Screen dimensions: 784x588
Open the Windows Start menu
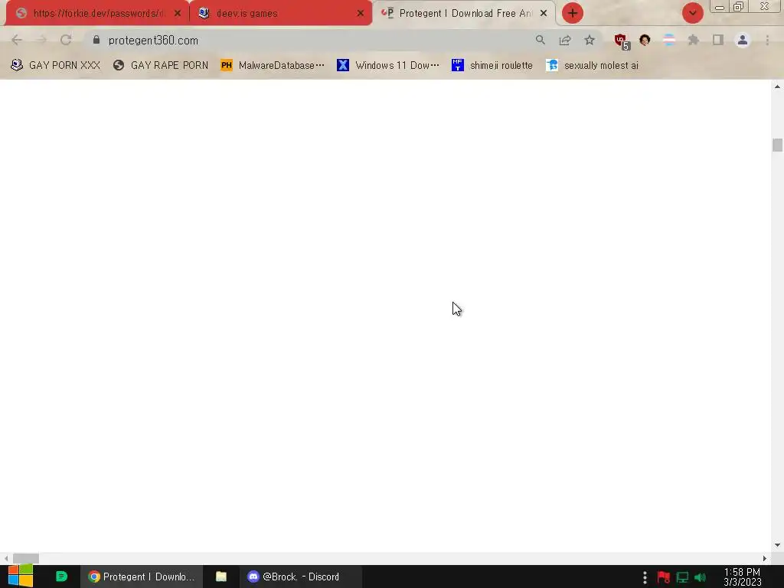click(x=21, y=577)
